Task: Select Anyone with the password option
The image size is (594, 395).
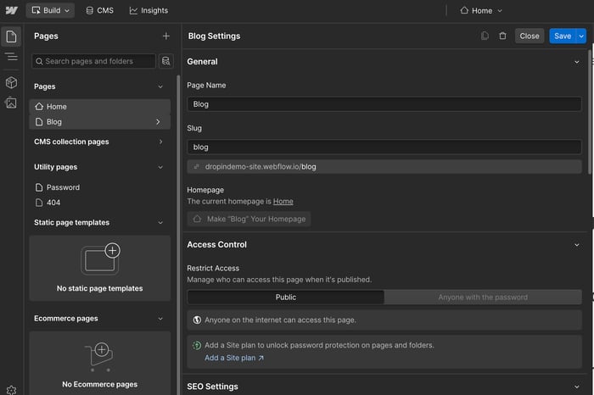Action: tap(483, 298)
